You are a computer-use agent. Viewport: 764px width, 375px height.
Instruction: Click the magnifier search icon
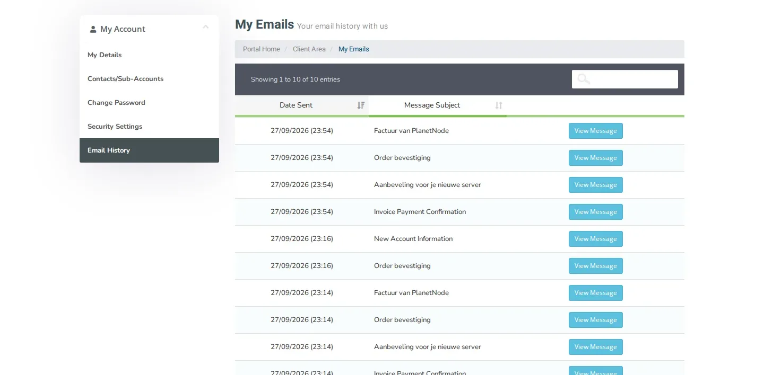584,79
